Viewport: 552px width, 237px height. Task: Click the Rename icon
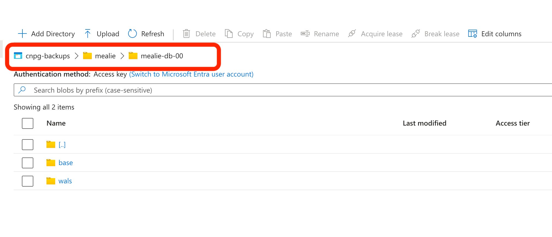pyautogui.click(x=305, y=34)
